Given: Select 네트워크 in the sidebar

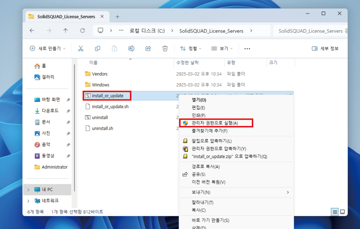Looking at the screenshot, I should point(47,201).
